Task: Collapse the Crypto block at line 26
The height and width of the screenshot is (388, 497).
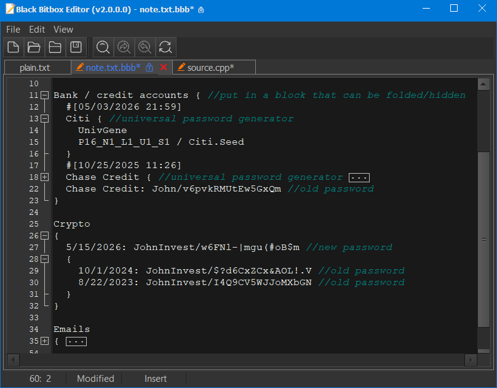Action: [x=45, y=236]
